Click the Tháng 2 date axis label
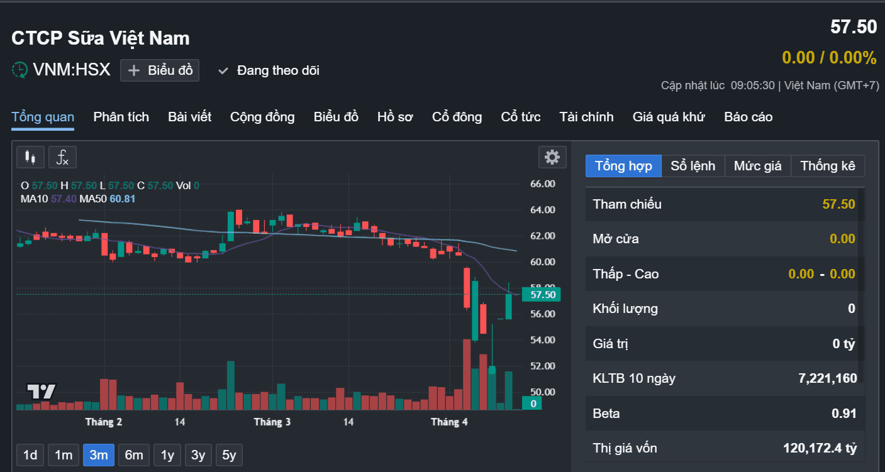The image size is (885, 472). [x=104, y=422]
